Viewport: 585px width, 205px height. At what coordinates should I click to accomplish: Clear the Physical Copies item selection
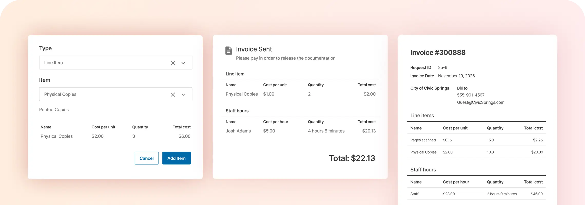(173, 95)
